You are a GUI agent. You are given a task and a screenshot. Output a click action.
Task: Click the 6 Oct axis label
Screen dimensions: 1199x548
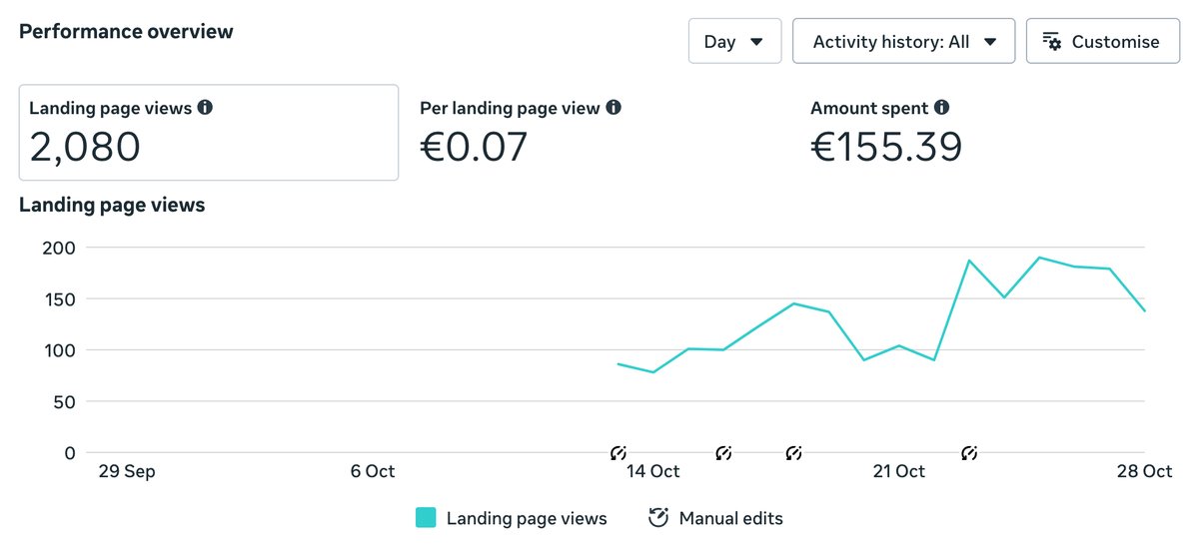373,471
